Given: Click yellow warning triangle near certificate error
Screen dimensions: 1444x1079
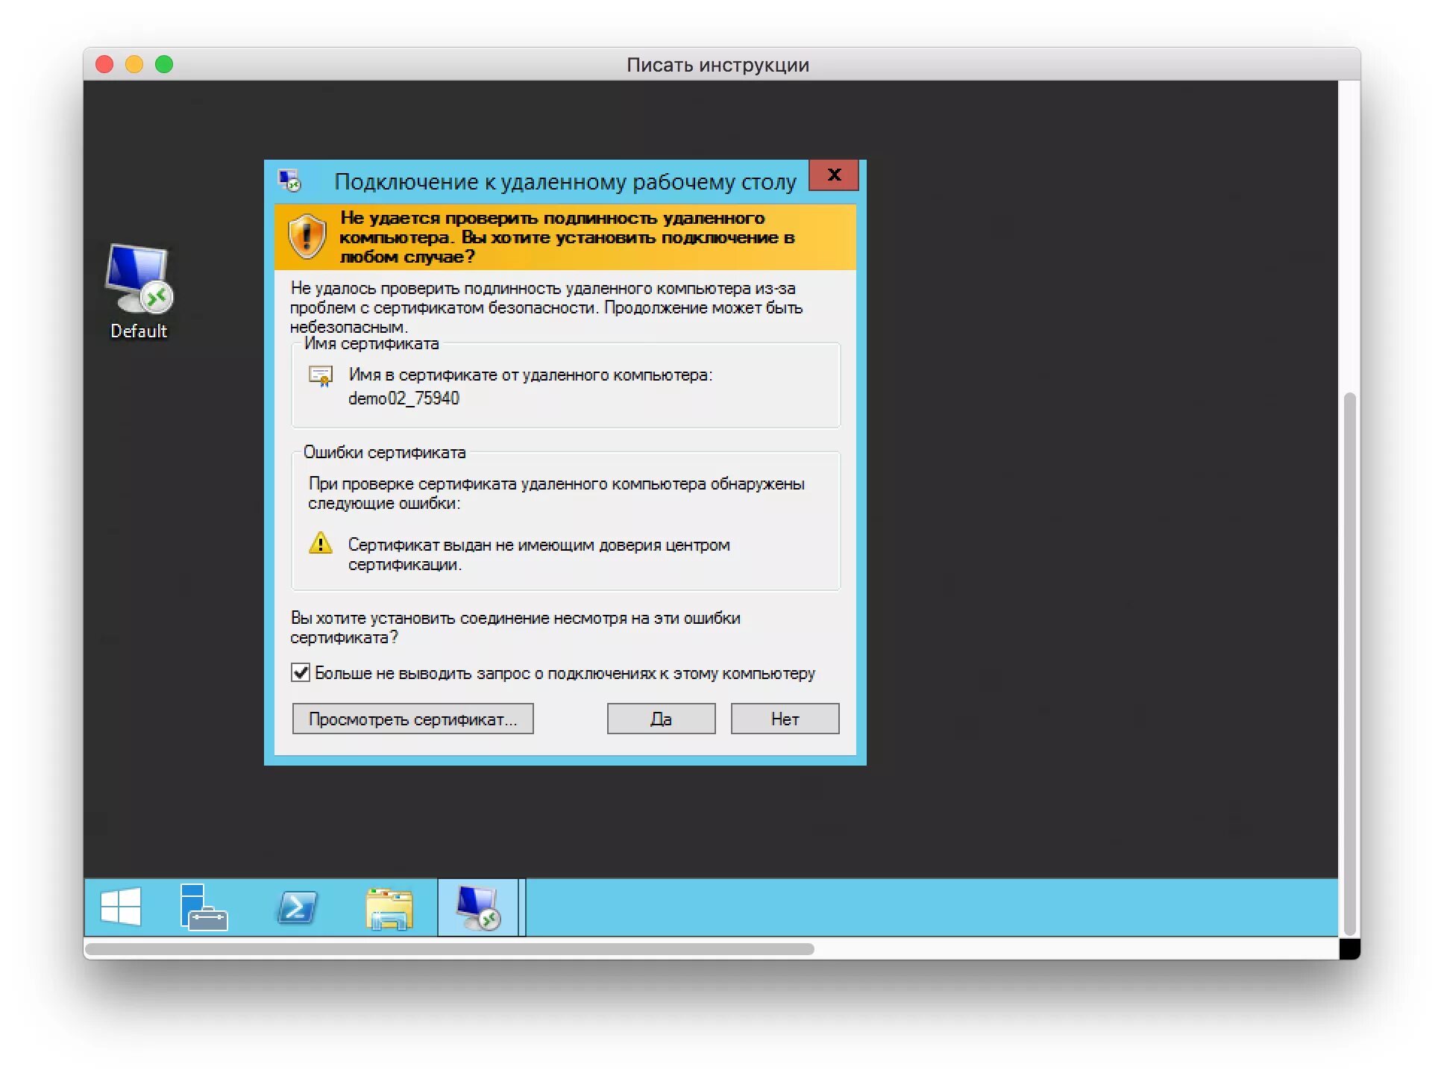Looking at the screenshot, I should [x=321, y=543].
